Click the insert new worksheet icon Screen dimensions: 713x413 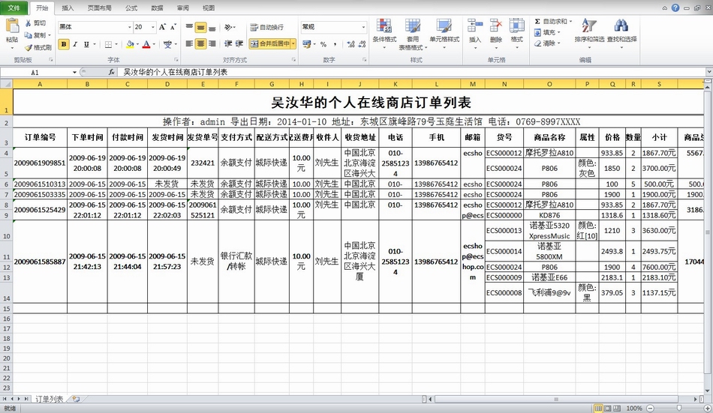[76, 399]
